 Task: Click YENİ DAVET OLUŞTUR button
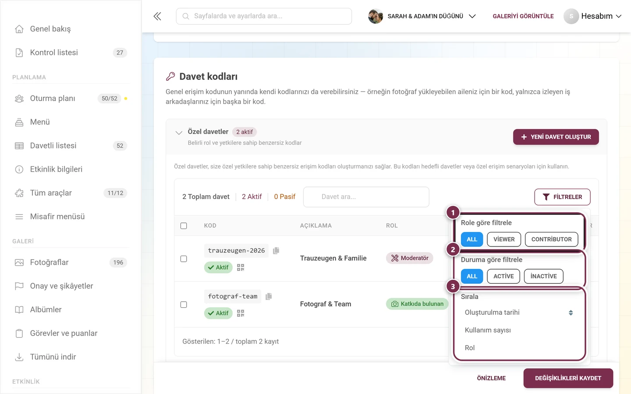556,137
